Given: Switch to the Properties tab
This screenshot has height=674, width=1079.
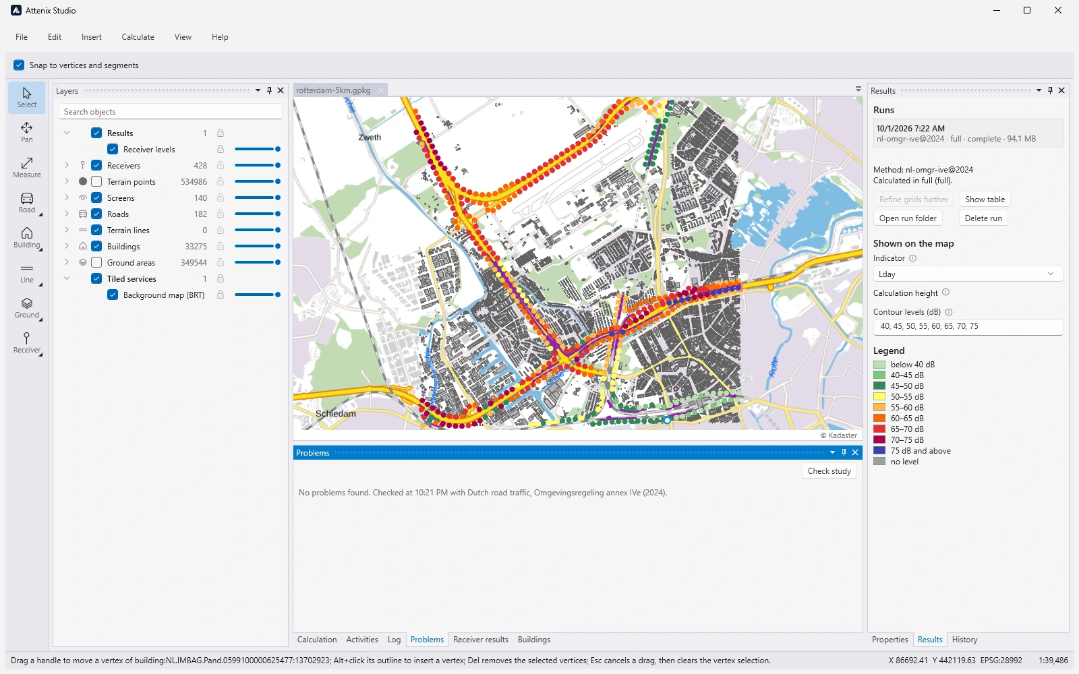Looking at the screenshot, I should 890,640.
